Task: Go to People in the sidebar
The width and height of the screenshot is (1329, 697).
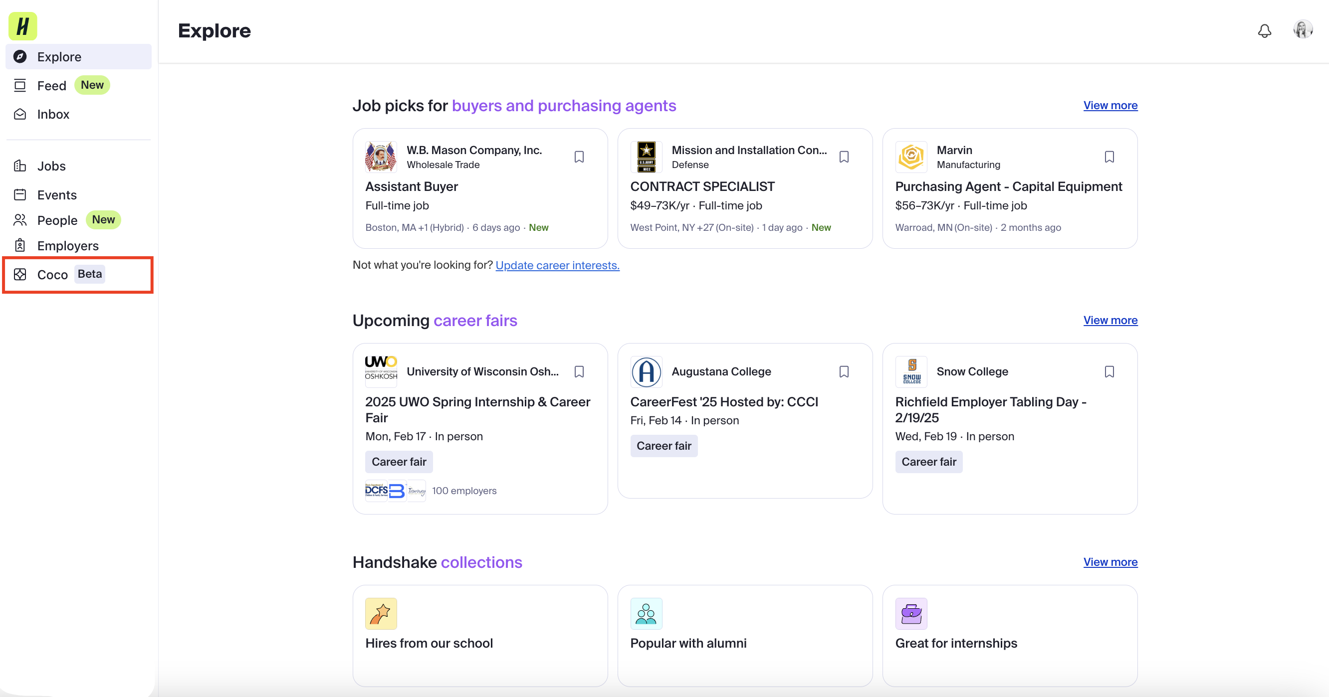Action: point(78,220)
